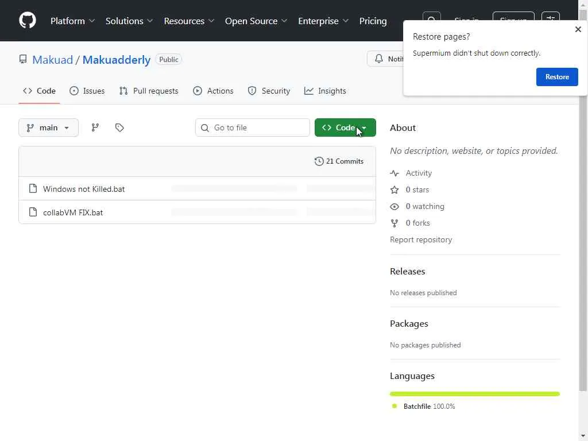The image size is (588, 441).
Task: Click the repository book icon
Action: [x=23, y=59]
